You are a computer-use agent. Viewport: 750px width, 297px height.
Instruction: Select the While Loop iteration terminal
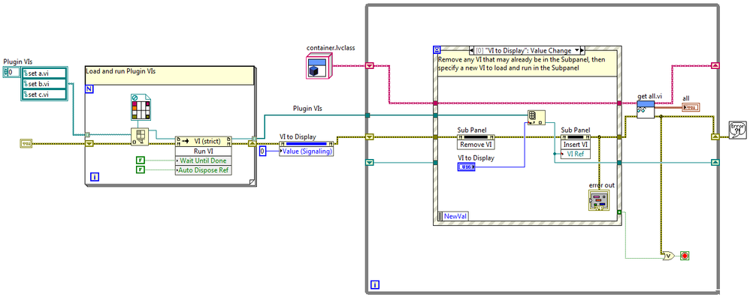(x=374, y=285)
